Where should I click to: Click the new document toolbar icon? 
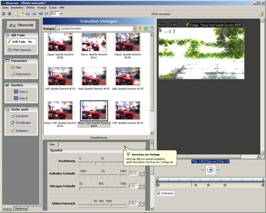[16, 14]
